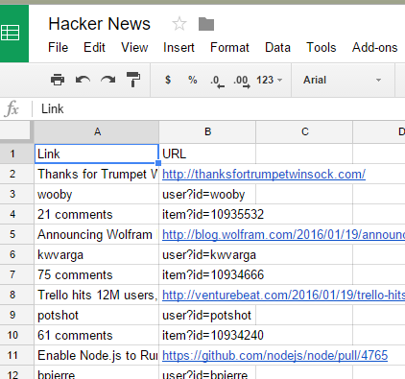This screenshot has height=379, width=405.
Task: Select row 5 header
Action: [x=16, y=234]
